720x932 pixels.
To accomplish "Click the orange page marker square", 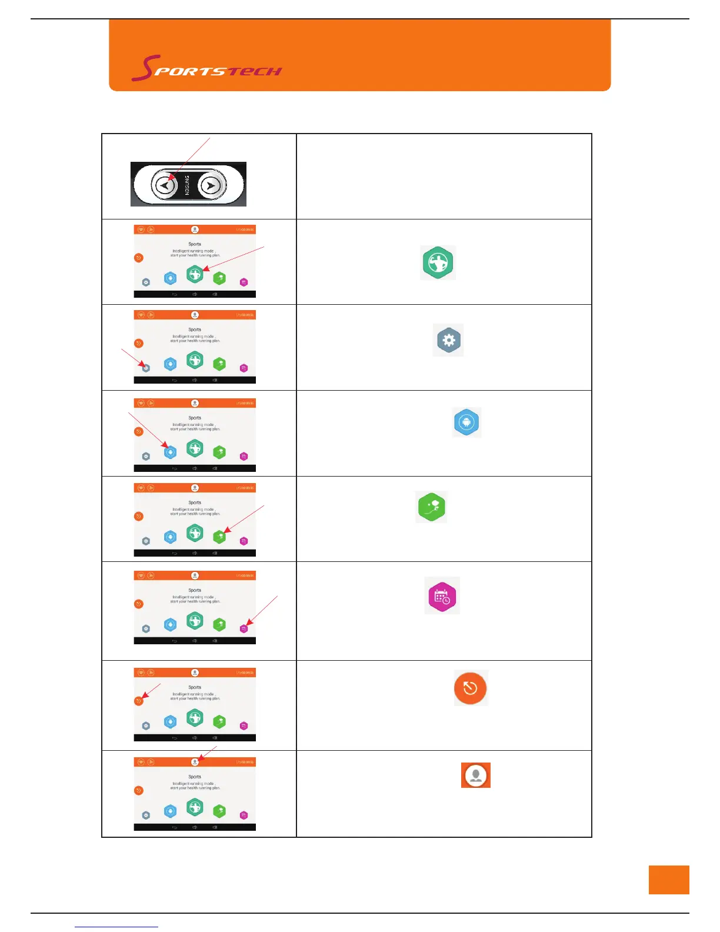I will click(x=669, y=880).
